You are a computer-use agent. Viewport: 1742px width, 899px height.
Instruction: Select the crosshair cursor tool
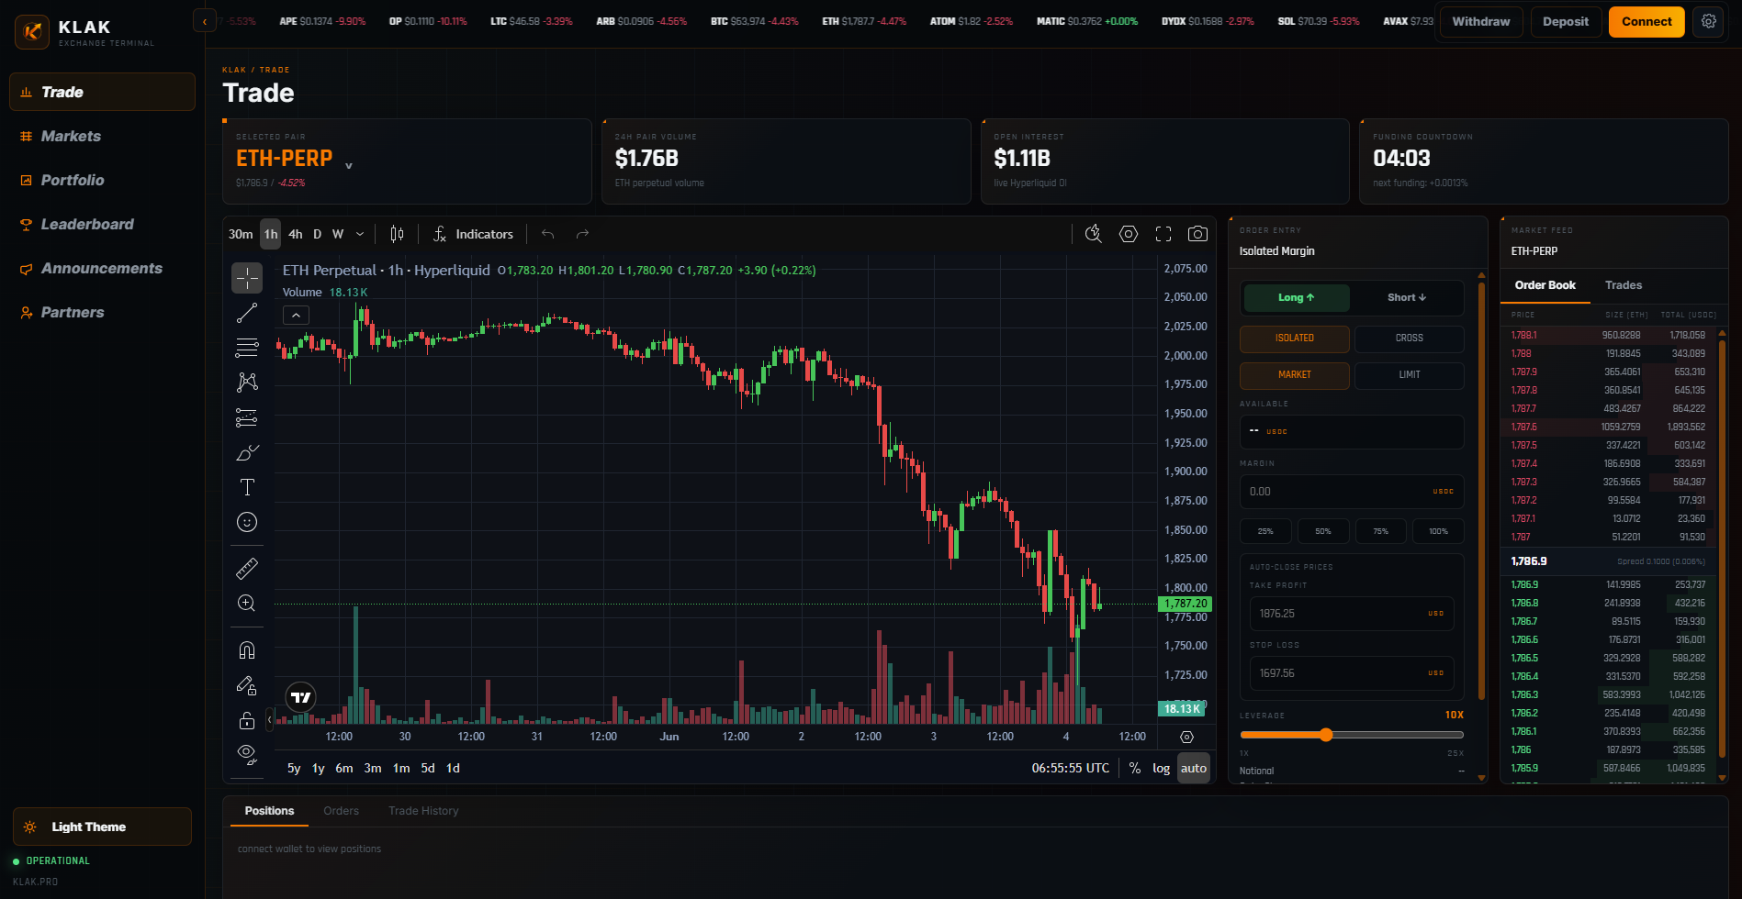[x=247, y=278]
